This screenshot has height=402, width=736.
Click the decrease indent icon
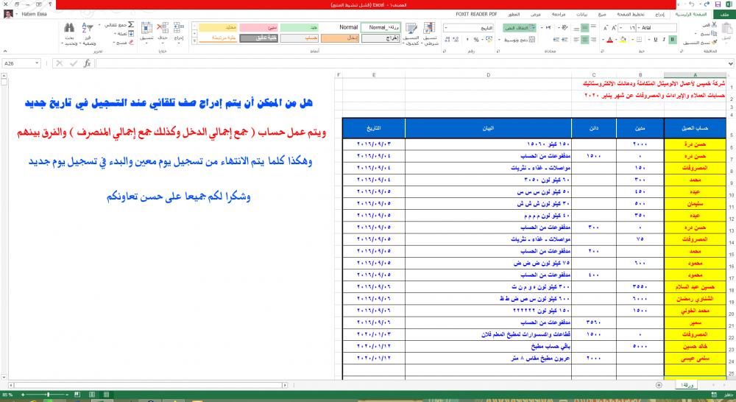(x=565, y=40)
